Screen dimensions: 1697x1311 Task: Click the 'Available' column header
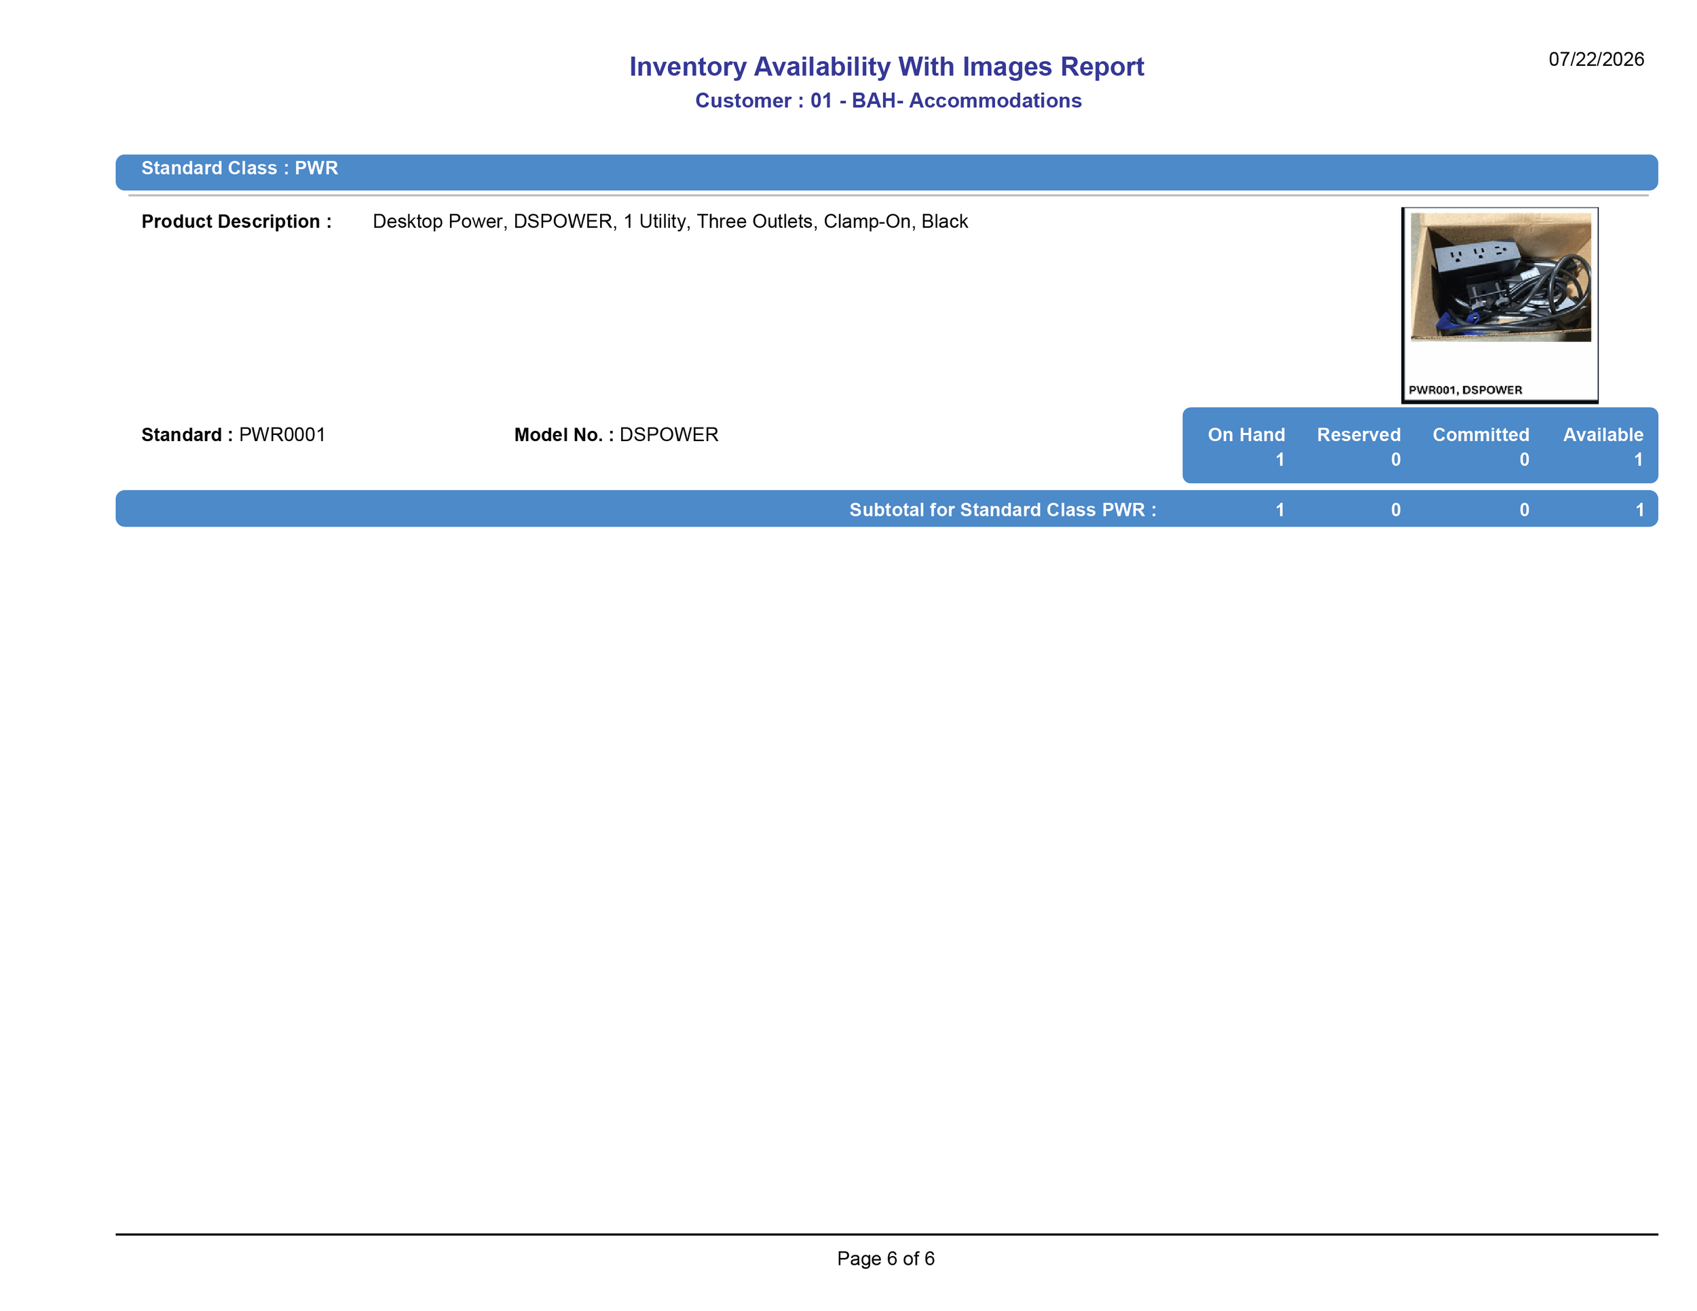[x=1603, y=434]
